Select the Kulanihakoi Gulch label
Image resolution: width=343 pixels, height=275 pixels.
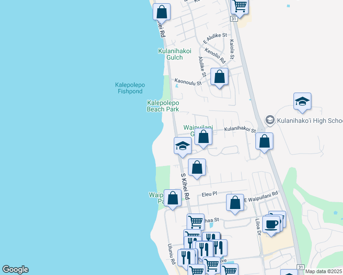pos(171,54)
